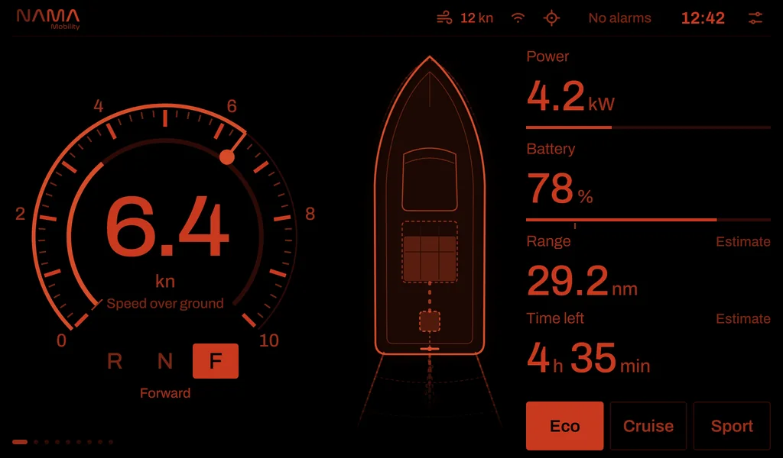Go to the first page indicator dash

[x=20, y=442]
